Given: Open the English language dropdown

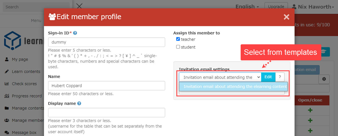Looking at the screenshot, I should (x=247, y=7).
